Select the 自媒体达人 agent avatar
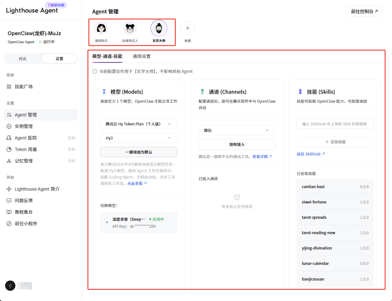Image resolution: width=392 pixels, height=301 pixels. click(130, 28)
